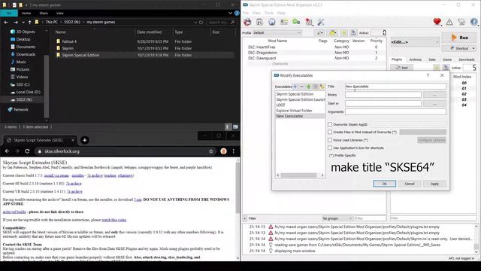This screenshot has height=271, width=481.
Task: Open the profiles ID-card icon in Mod Organizer
Action: point(284,22)
